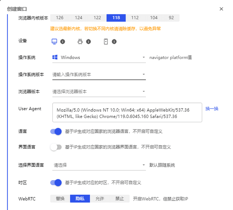Enable the 界面语言 switch
This screenshot has width=233, height=210.
point(56,147)
